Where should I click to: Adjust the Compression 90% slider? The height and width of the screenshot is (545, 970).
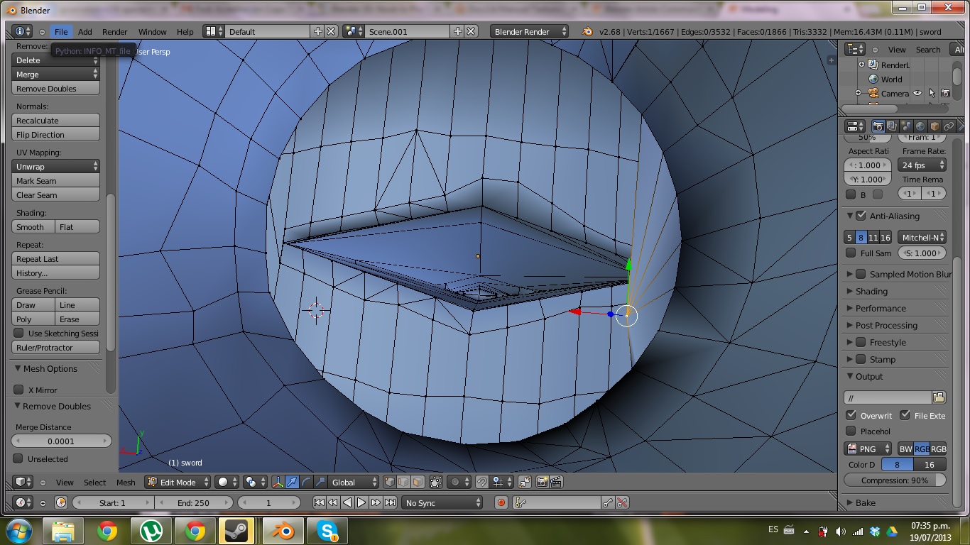(x=895, y=480)
